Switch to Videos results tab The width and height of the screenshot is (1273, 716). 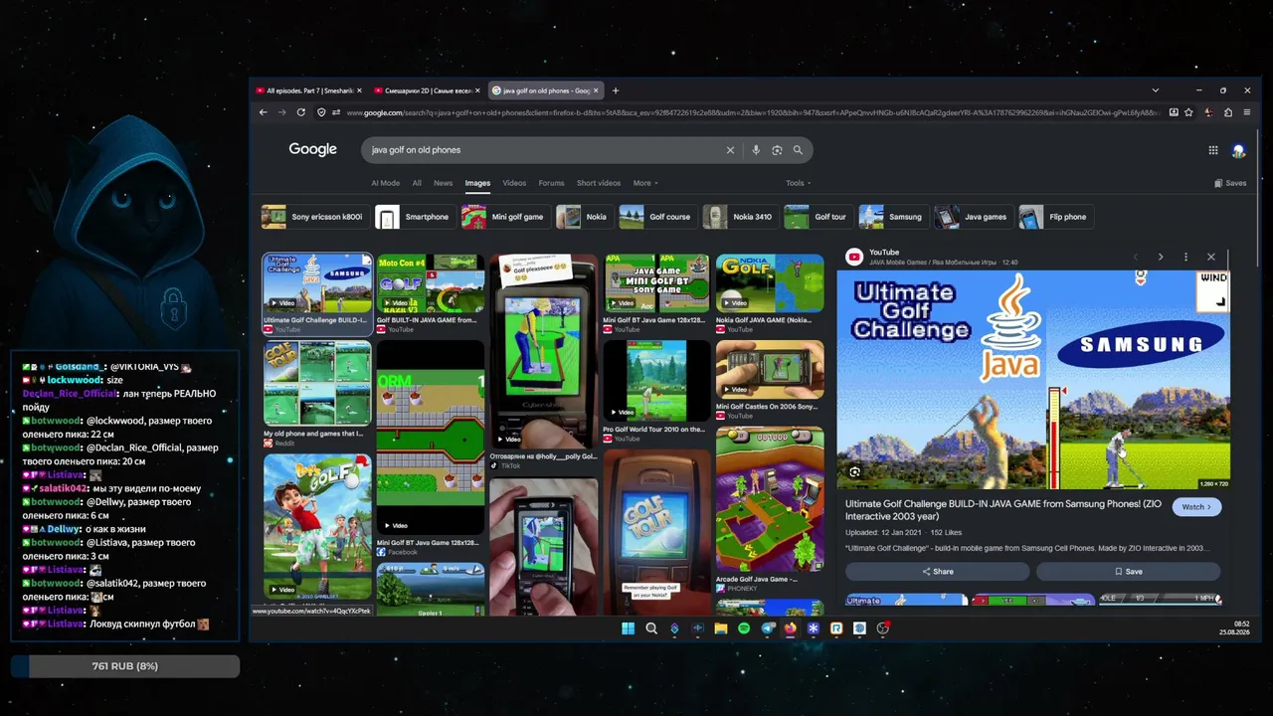coord(514,183)
